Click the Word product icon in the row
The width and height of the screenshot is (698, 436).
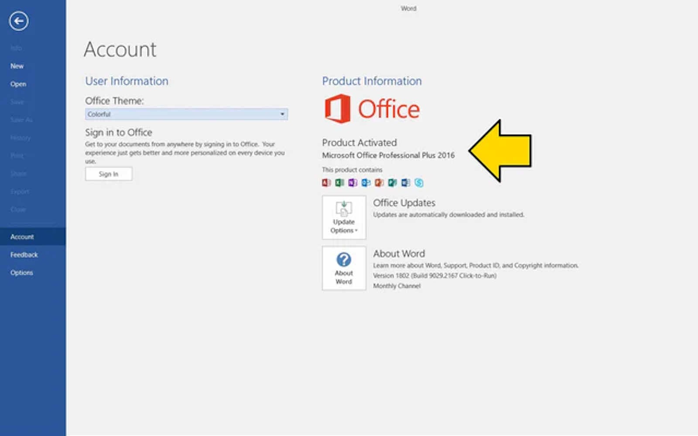406,183
